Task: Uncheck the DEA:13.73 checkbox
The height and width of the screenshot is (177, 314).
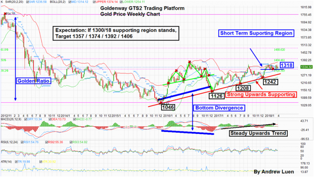Action: pos(51,119)
